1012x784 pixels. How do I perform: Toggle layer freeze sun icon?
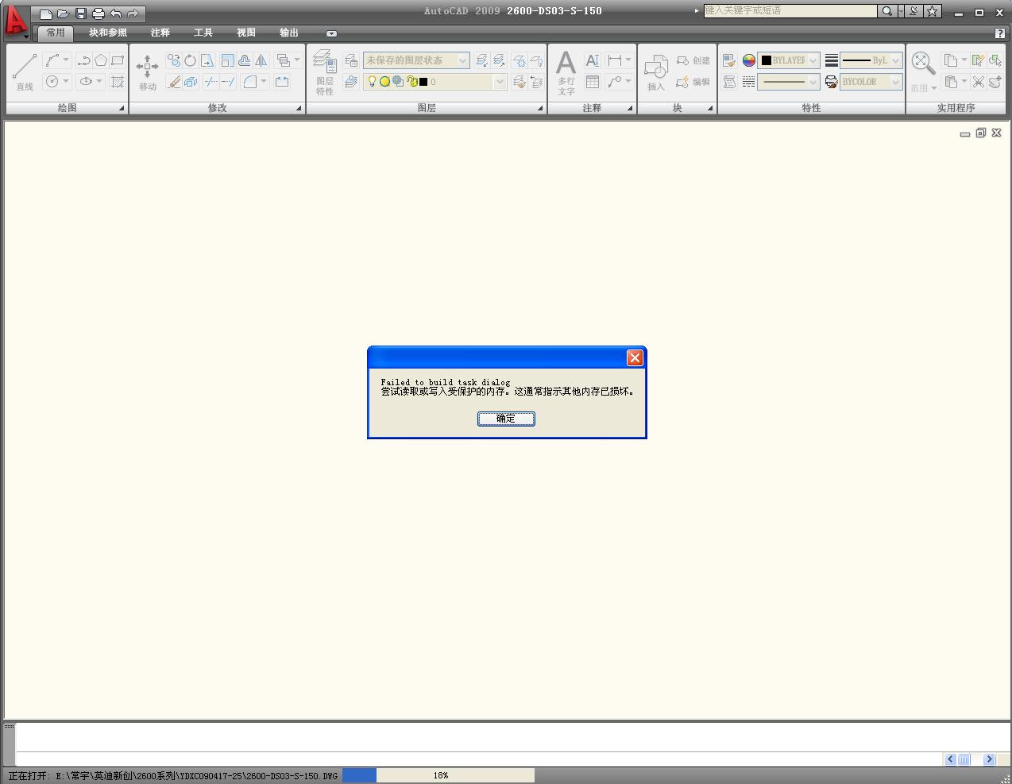pyautogui.click(x=384, y=81)
